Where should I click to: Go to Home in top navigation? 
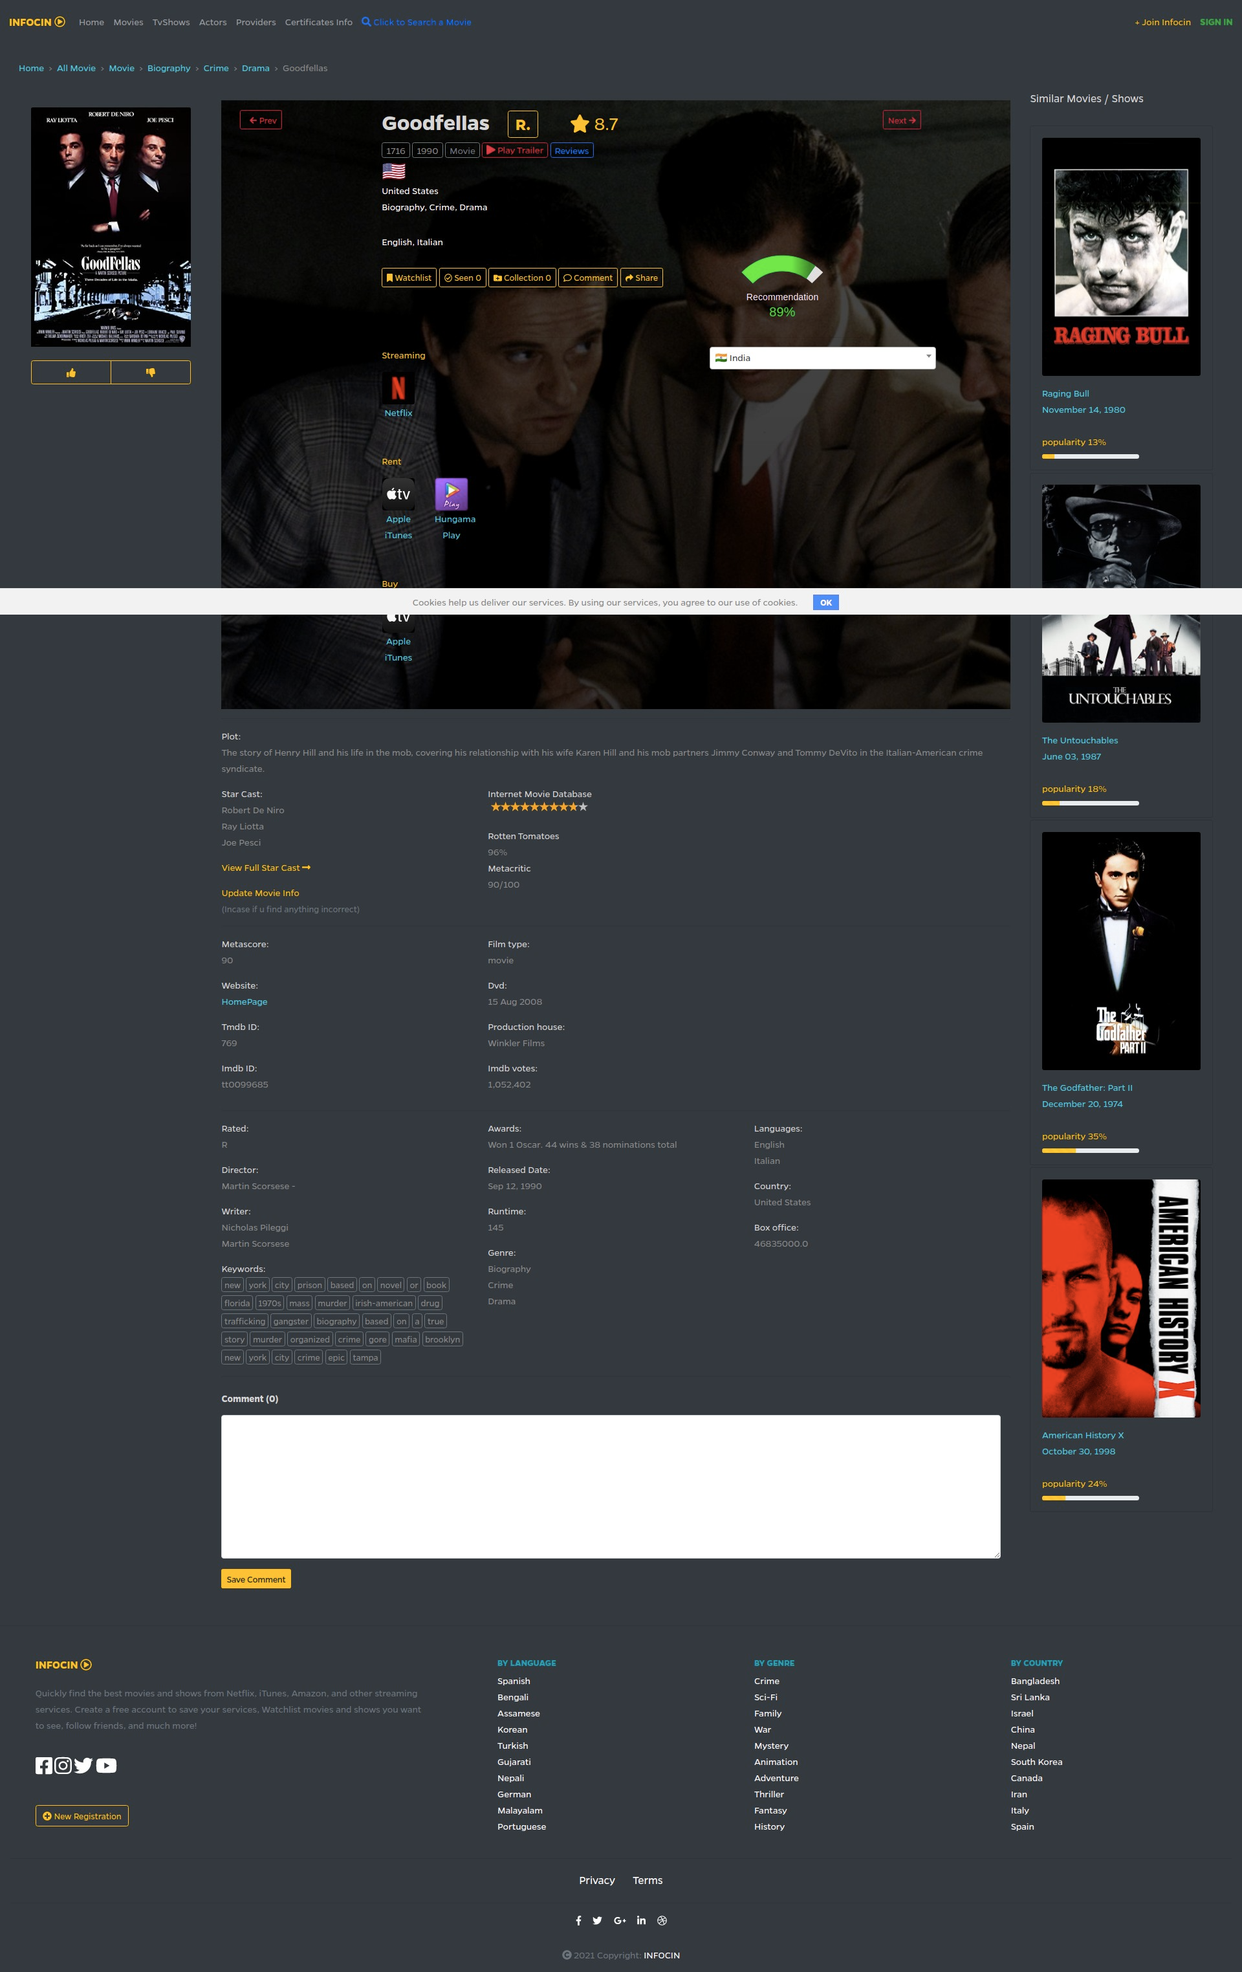[x=92, y=22]
